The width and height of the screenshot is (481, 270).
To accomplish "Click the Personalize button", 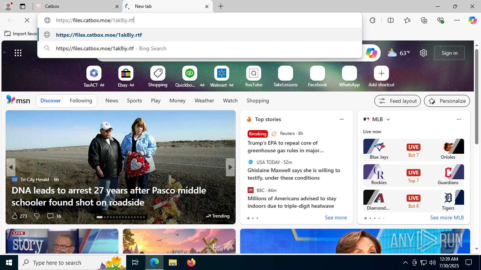I will [447, 101].
